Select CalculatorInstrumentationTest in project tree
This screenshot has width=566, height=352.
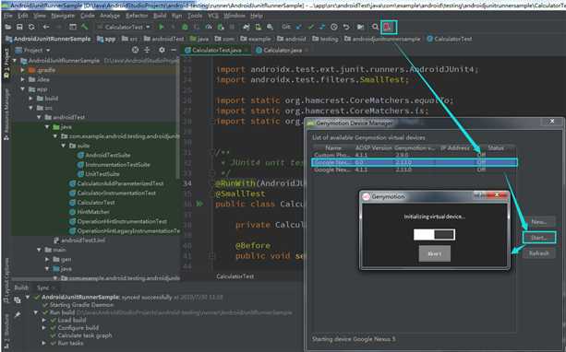[x=113, y=193]
